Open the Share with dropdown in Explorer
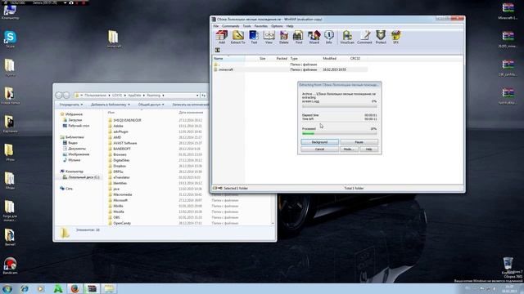The width and height of the screenshot is (524, 294). click(151, 105)
